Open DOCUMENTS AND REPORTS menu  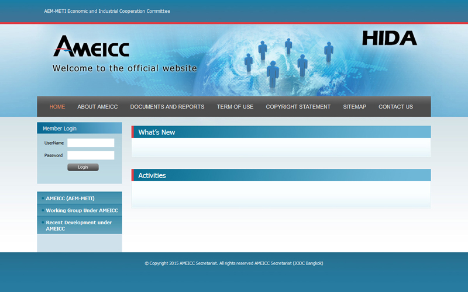pyautogui.click(x=167, y=107)
